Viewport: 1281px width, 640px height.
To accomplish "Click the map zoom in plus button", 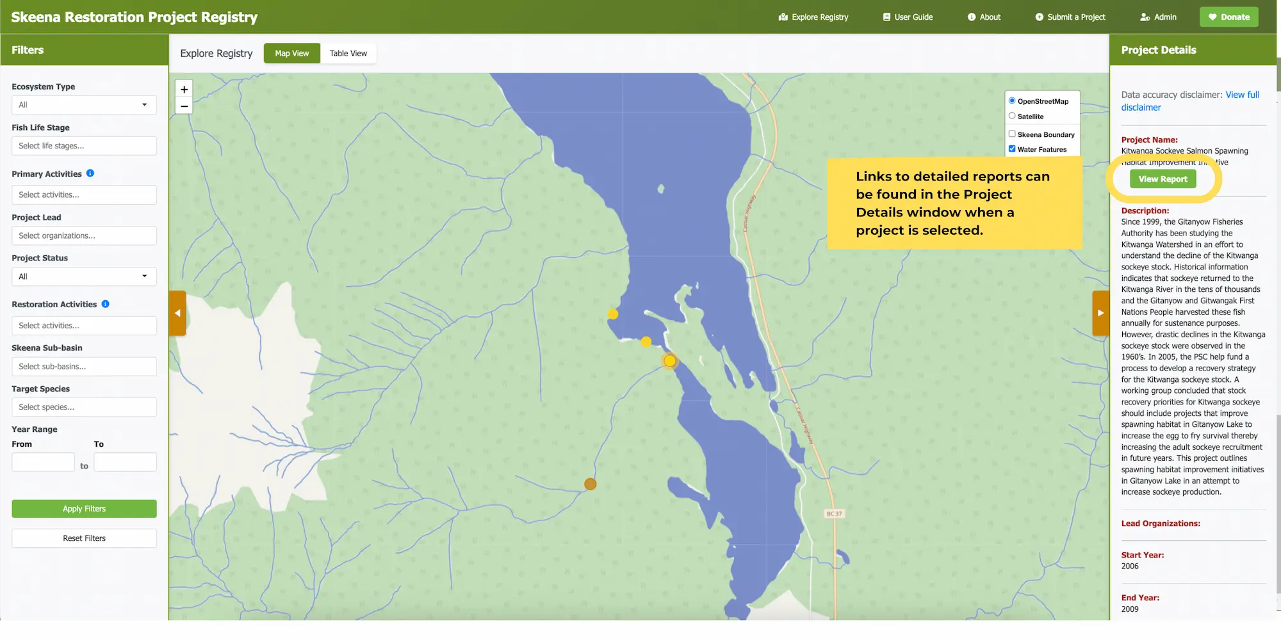I will (x=184, y=90).
